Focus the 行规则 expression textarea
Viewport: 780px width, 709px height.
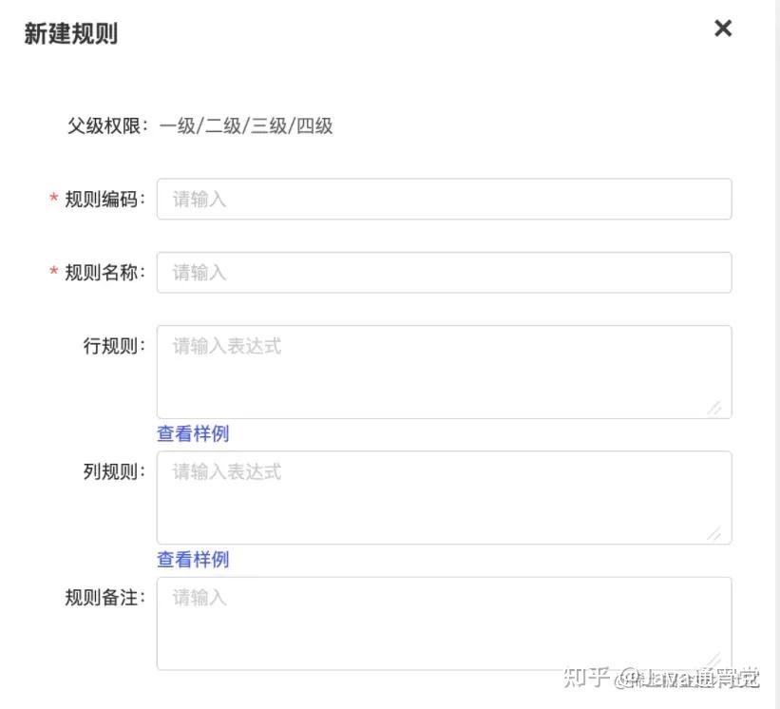point(444,372)
